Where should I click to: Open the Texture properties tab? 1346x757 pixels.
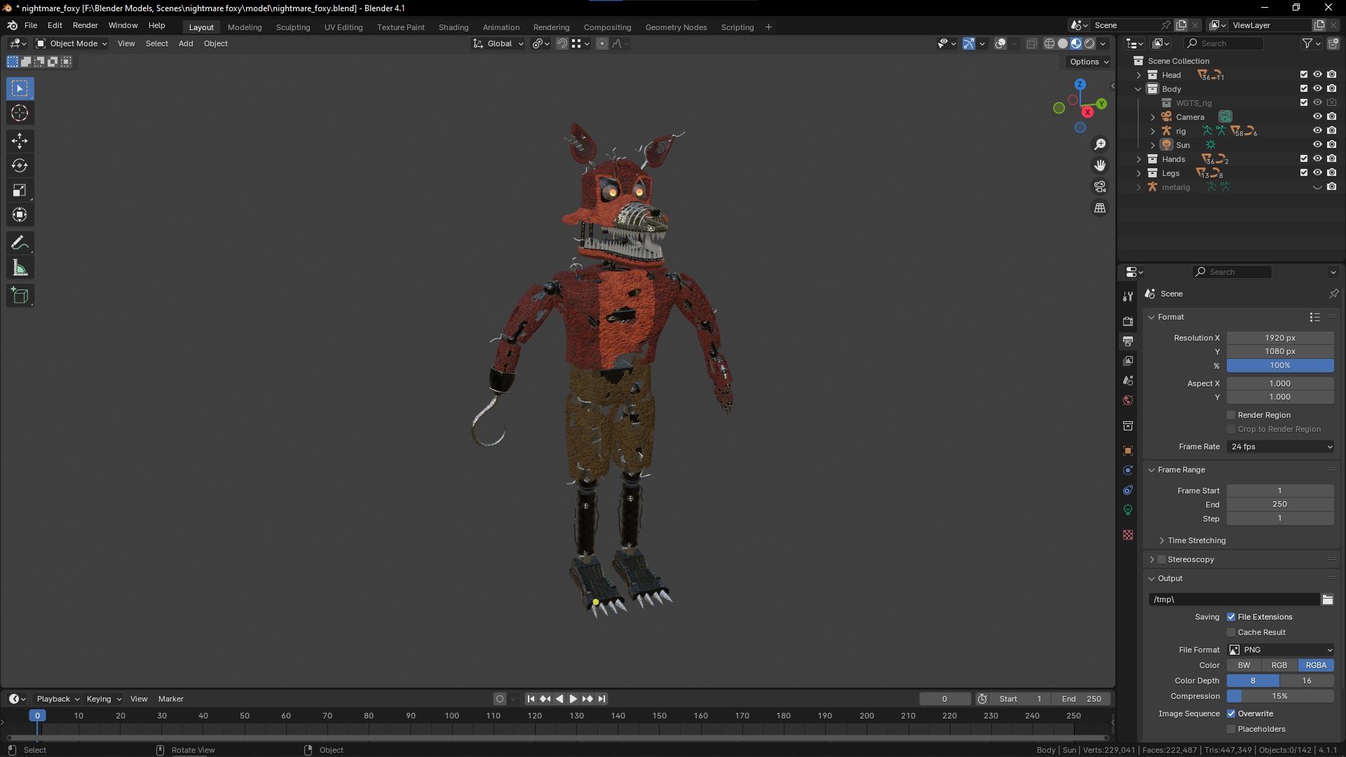pos(1128,535)
